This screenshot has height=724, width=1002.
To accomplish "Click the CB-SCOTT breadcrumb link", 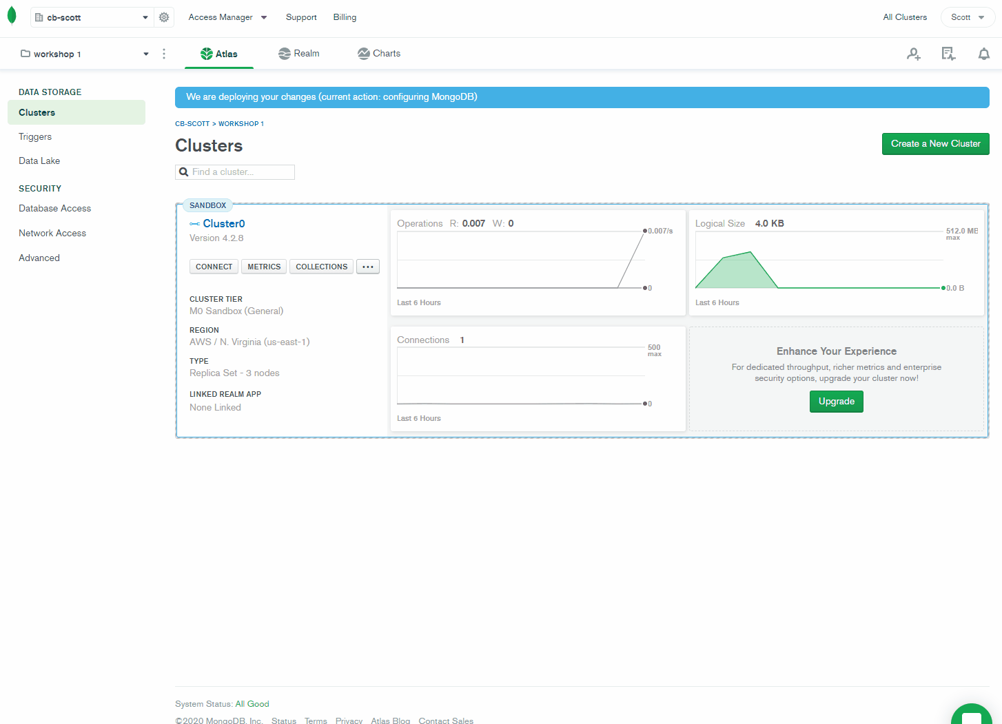I will pos(192,124).
